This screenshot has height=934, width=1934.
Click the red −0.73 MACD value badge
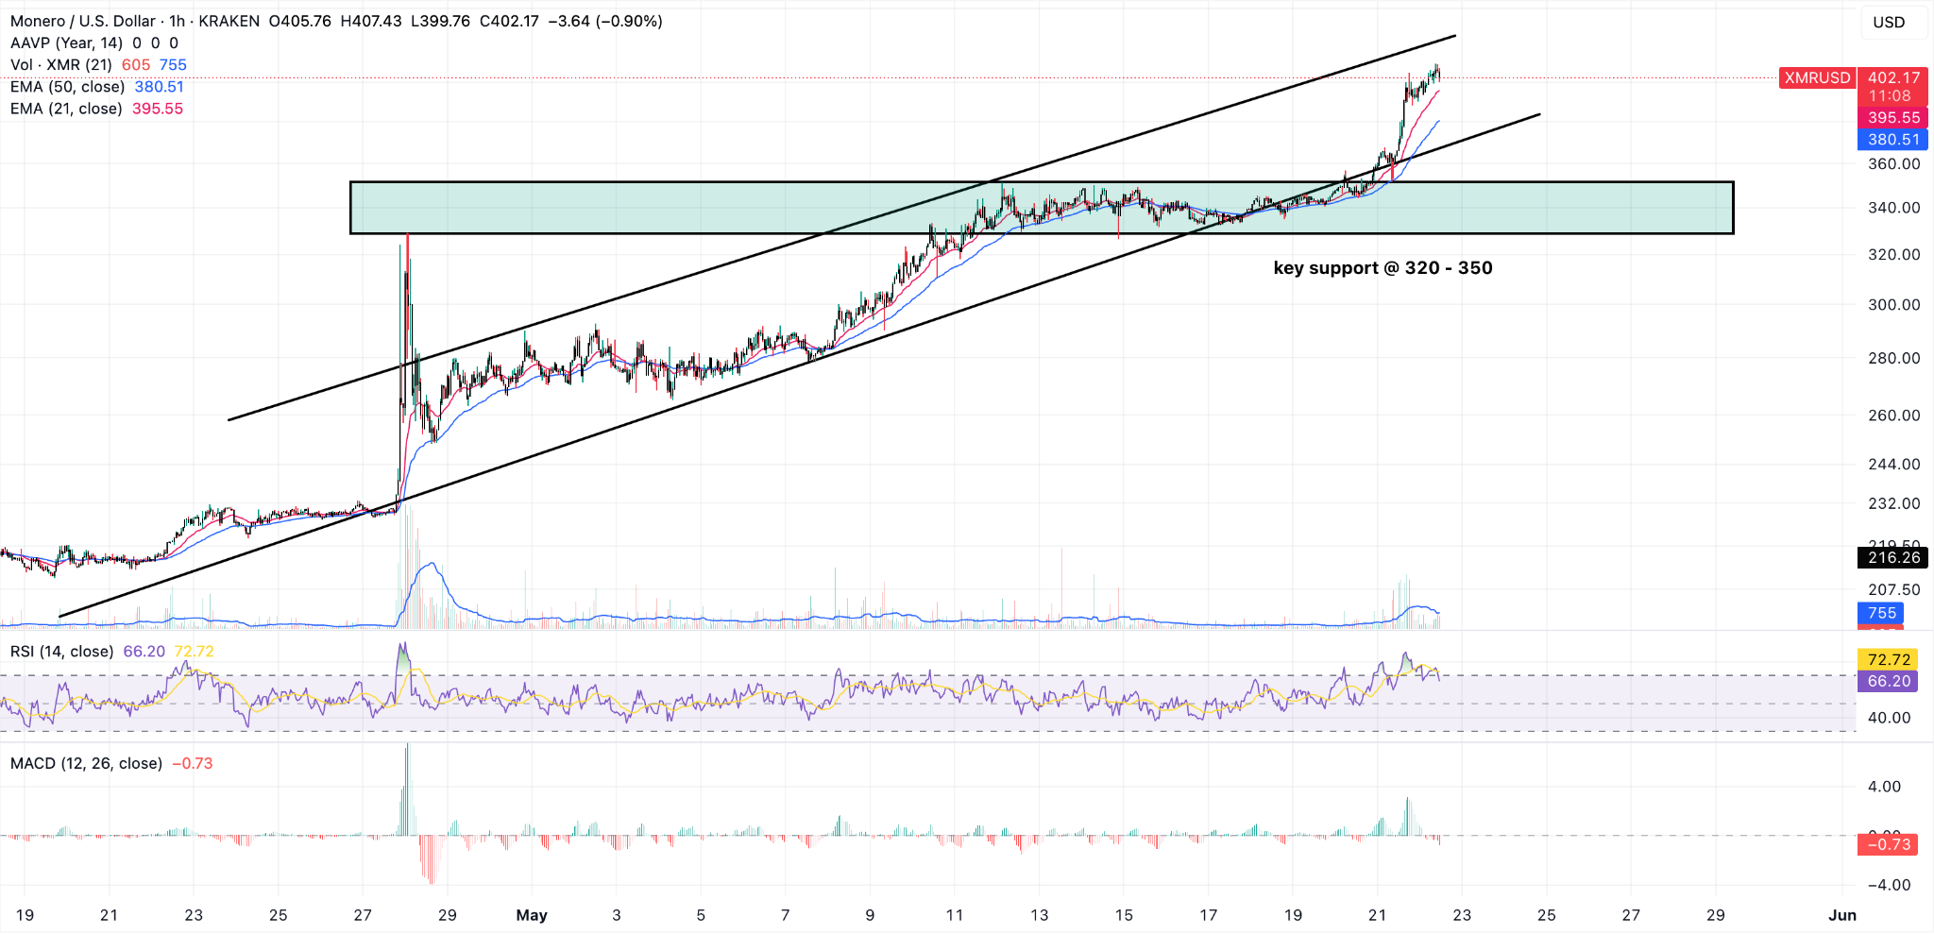point(1889,843)
